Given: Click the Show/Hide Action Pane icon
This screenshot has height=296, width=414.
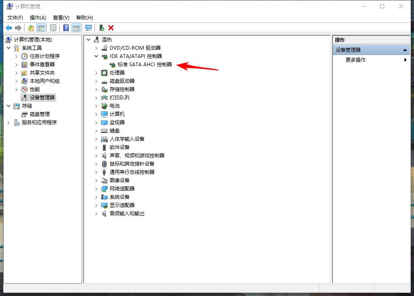Looking at the screenshot, I should click(76, 28).
